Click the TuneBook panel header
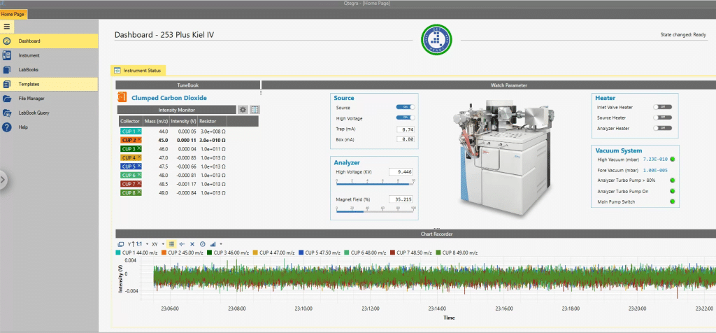716x333 pixels. pos(187,85)
